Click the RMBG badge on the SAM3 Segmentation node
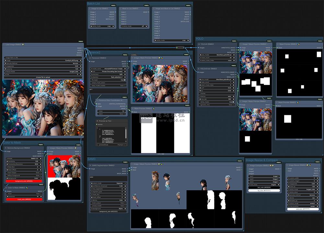324x233 pixels. pyautogui.click(x=125, y=162)
